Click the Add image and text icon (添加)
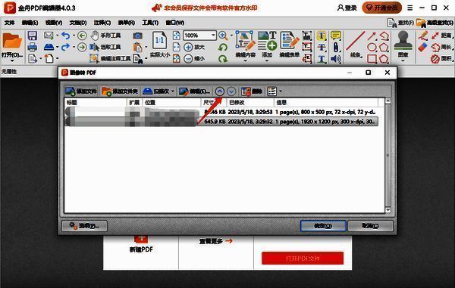 click(x=267, y=41)
